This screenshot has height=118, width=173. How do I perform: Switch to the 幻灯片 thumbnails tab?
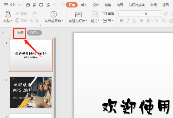click(x=34, y=33)
